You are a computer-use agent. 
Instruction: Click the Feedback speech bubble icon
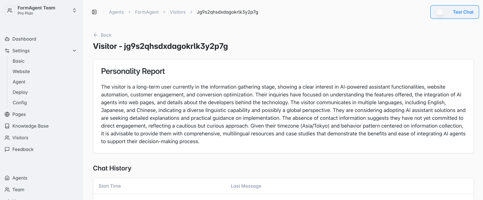coord(7,149)
